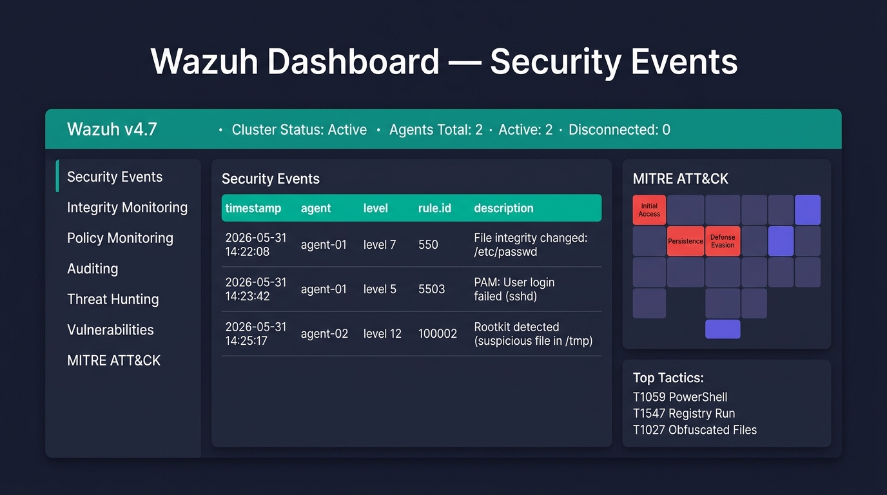The width and height of the screenshot is (887, 495).
Task: Click Disconnected: 0 status
Action: [x=619, y=130]
